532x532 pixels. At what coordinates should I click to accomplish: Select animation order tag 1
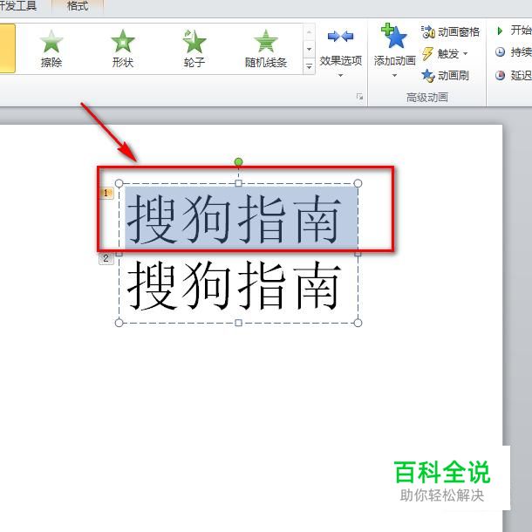pos(106,193)
